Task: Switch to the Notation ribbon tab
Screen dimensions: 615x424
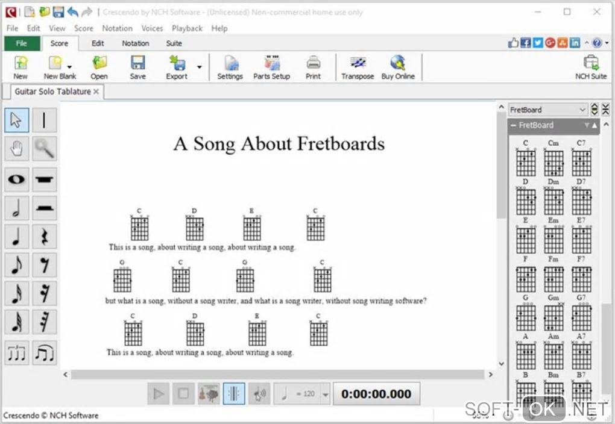Action: point(135,43)
